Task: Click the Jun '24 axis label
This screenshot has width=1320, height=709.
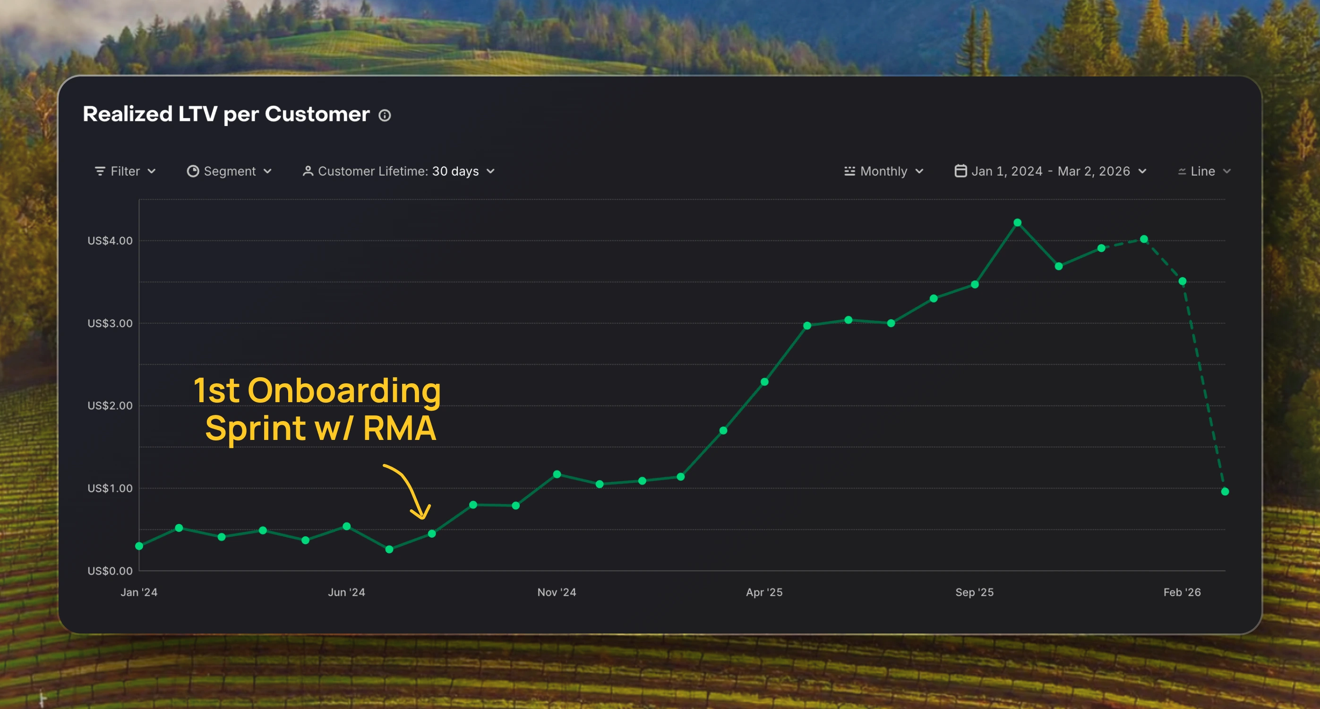Action: pos(346,592)
